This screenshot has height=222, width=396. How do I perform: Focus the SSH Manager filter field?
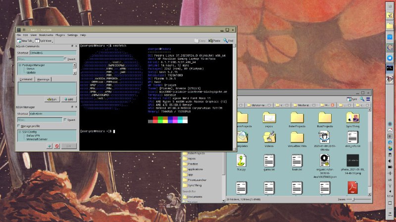tap(40, 120)
